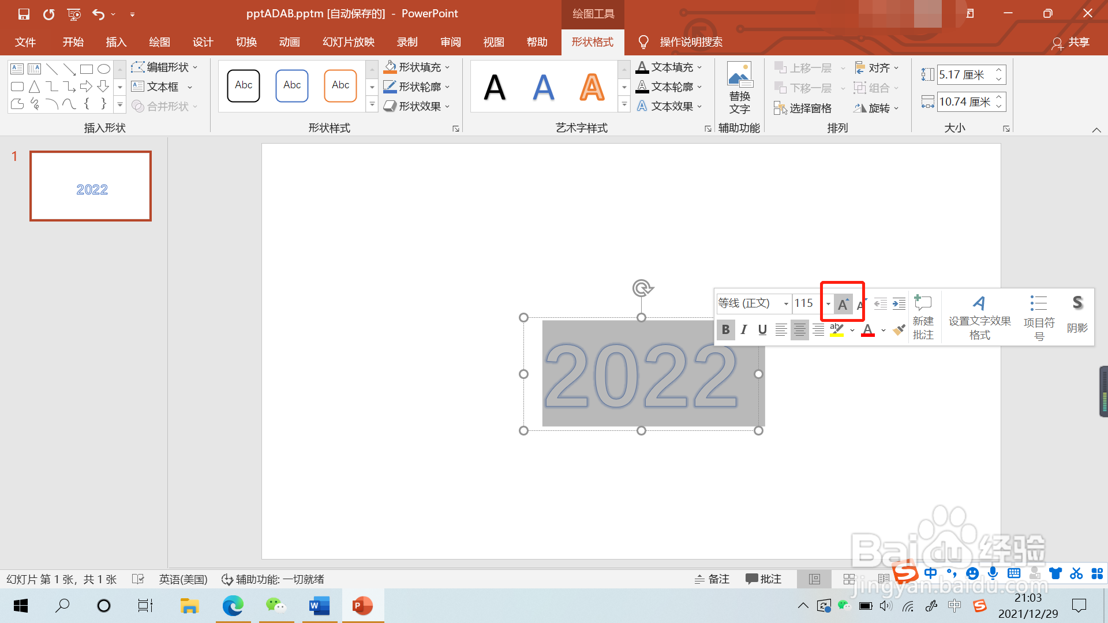Open the Insert (插入) ribbon tab
Image resolution: width=1108 pixels, height=623 pixels.
(116, 42)
